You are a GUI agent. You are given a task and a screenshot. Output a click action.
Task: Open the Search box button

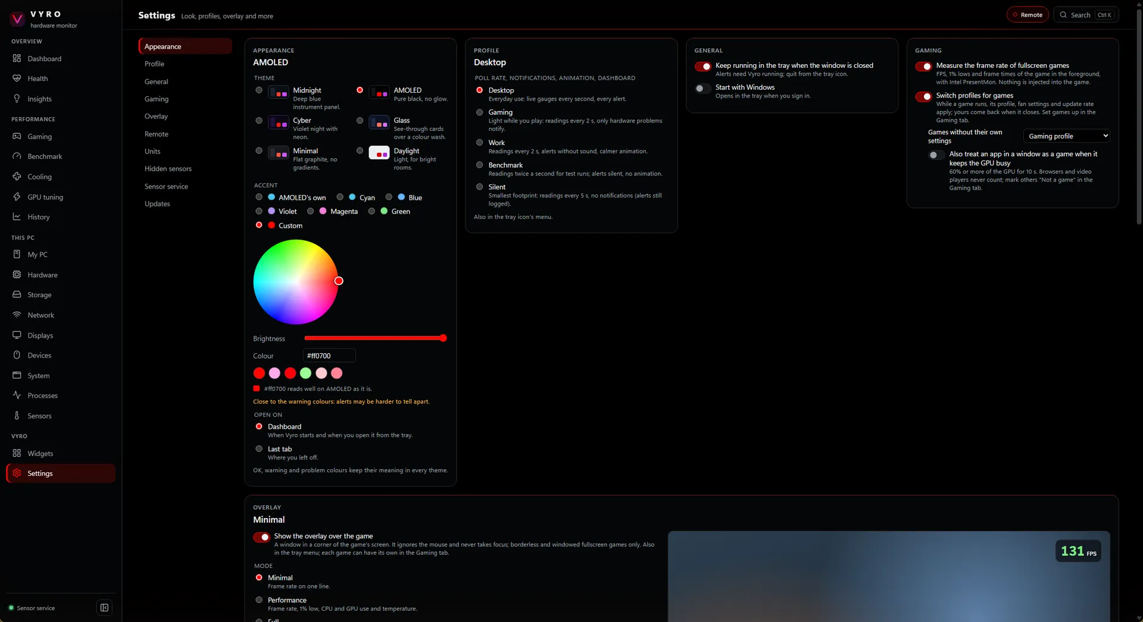(x=1086, y=15)
